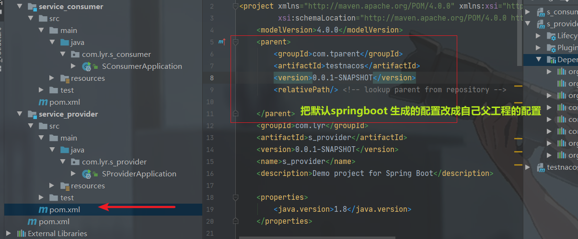Click the Plugins folder icon in Maven panel
578x239 pixels.
(x=551, y=48)
